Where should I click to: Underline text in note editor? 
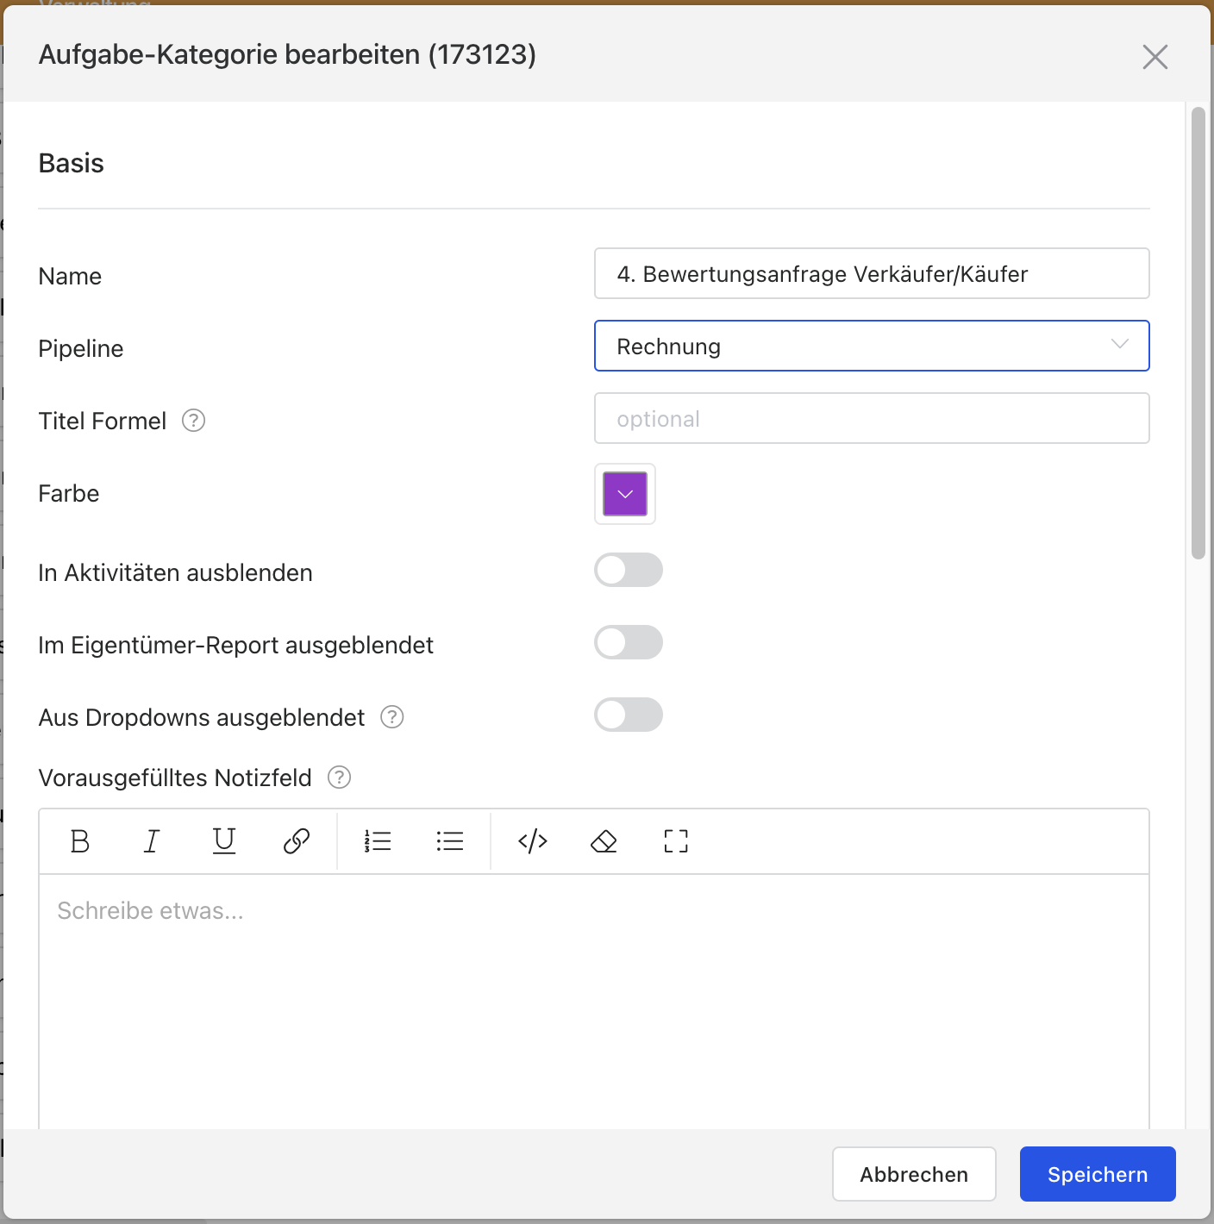224,840
